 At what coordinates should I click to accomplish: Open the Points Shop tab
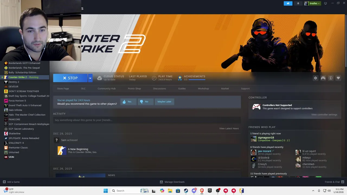134,89
